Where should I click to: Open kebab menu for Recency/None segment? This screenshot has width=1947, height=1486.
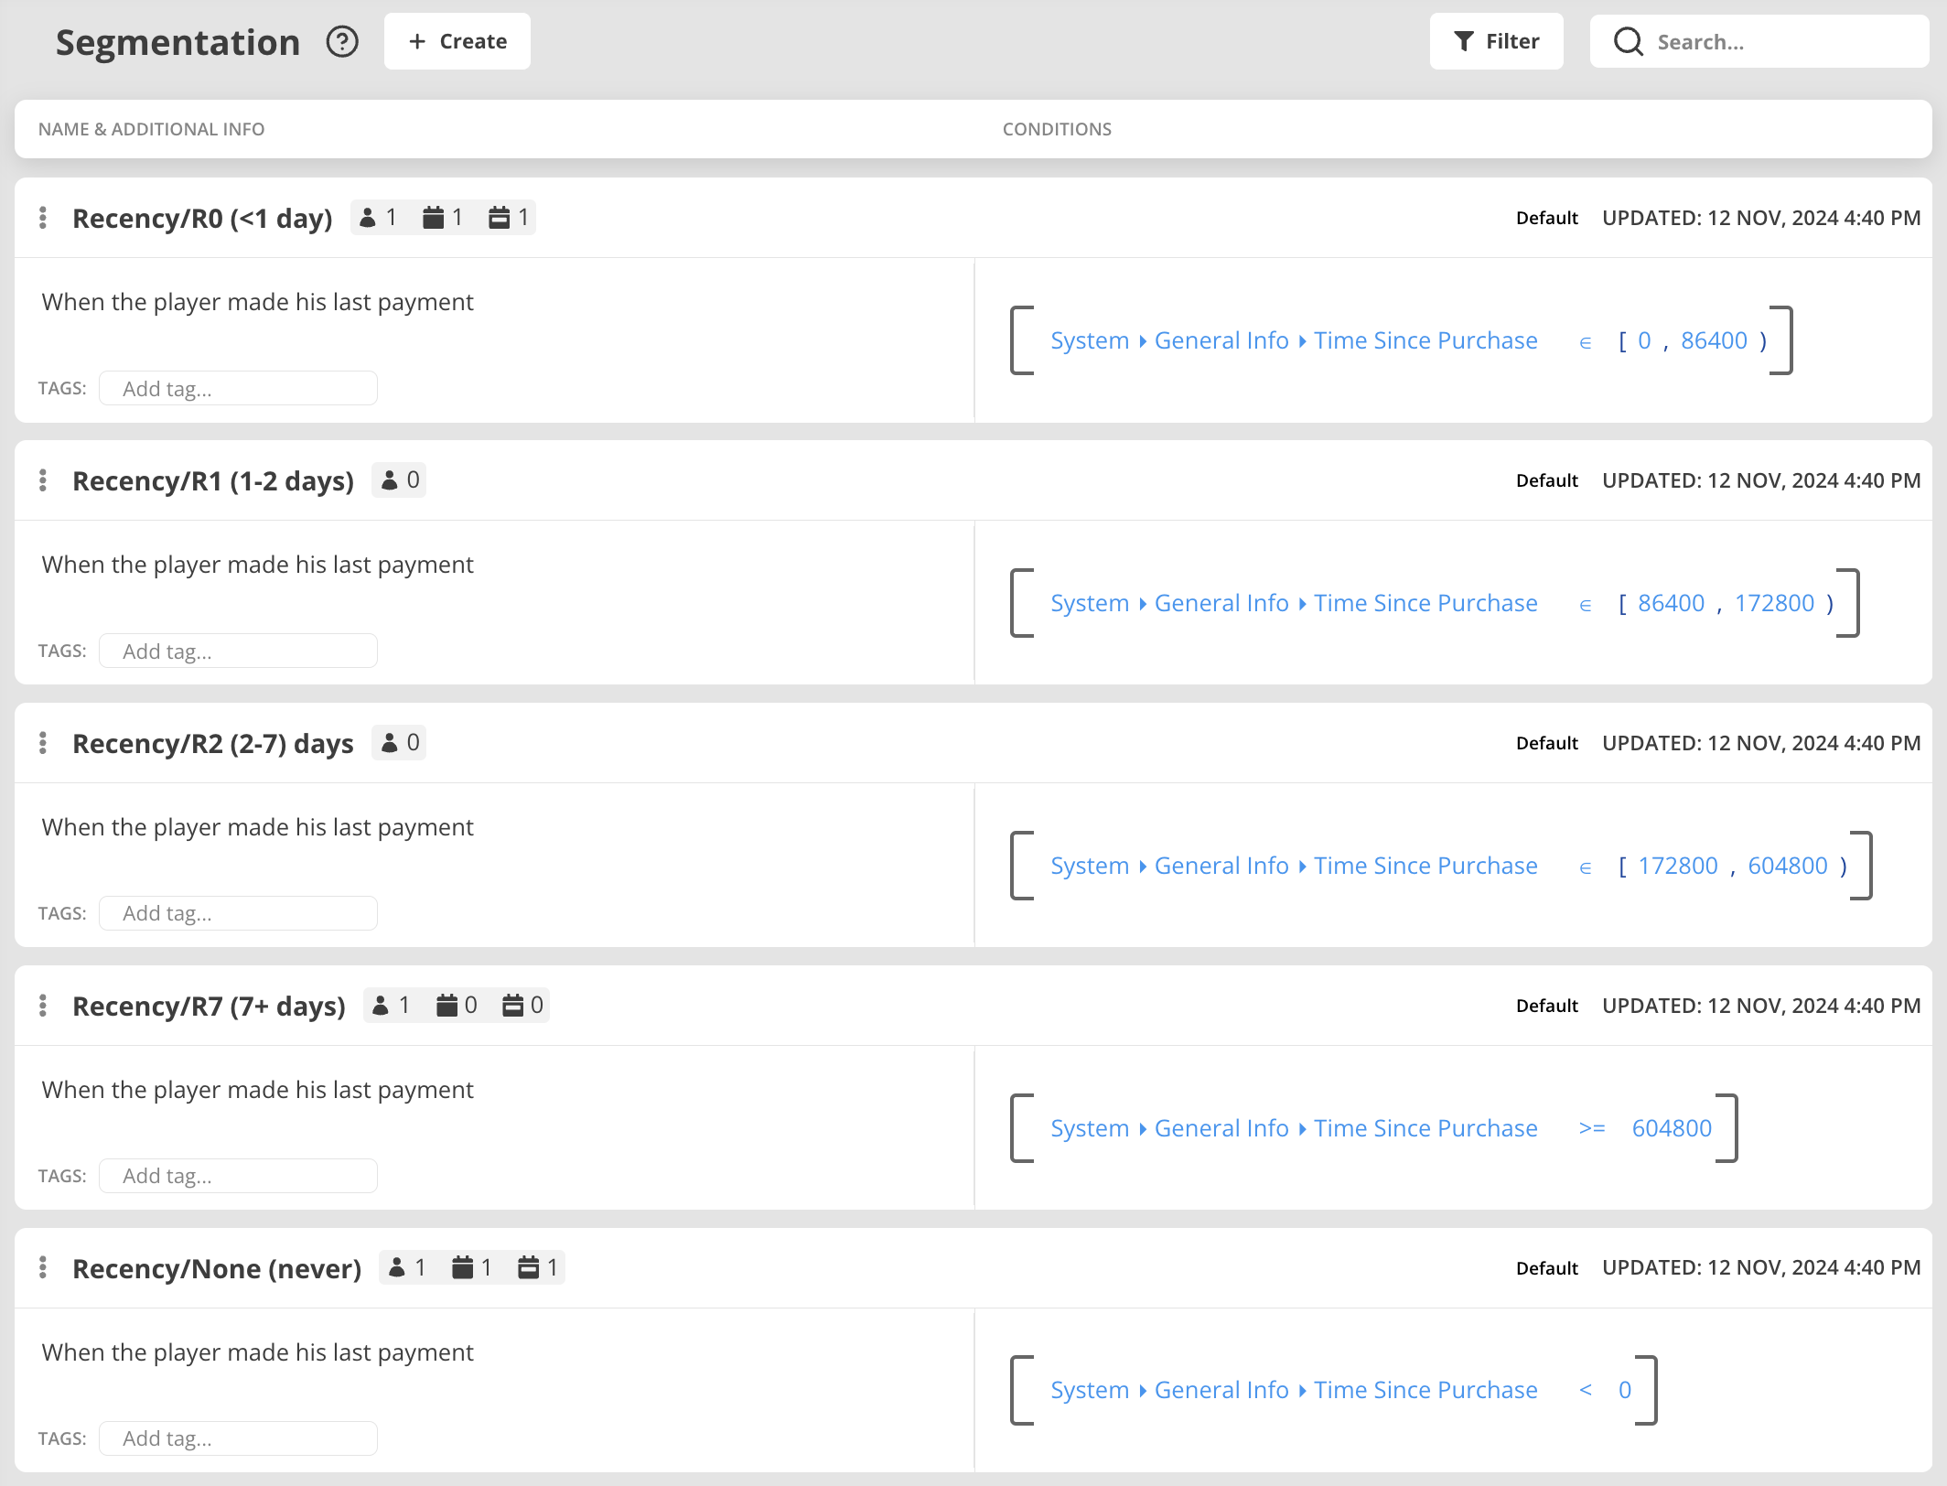point(43,1268)
